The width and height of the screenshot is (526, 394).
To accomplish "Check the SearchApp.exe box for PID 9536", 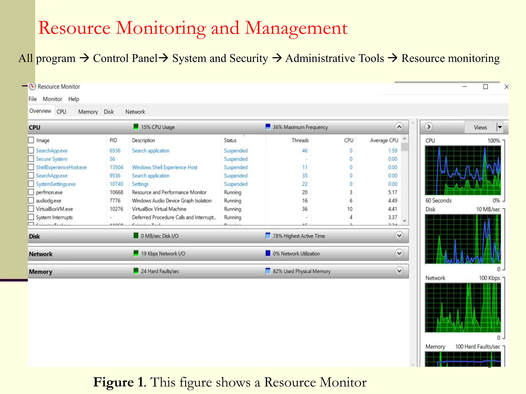I will tap(31, 175).
